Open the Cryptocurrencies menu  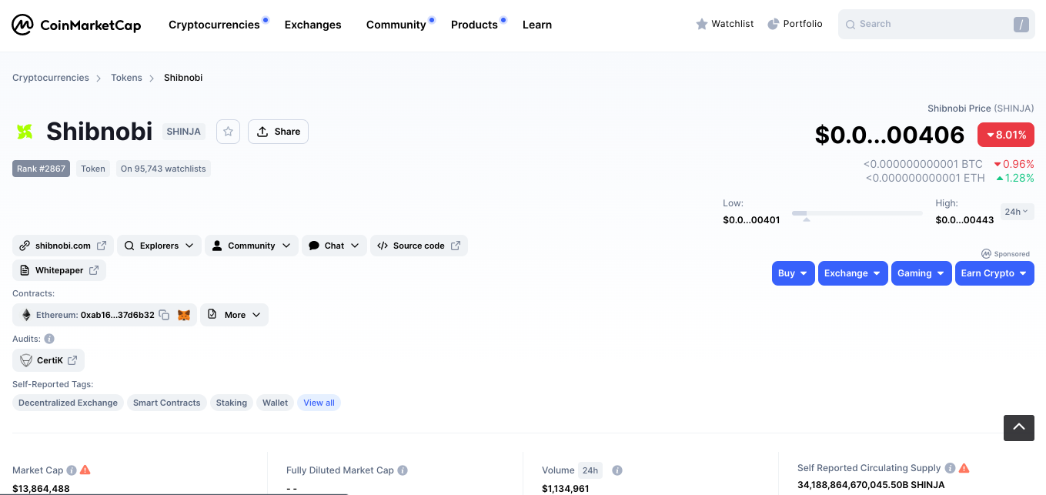tap(214, 25)
